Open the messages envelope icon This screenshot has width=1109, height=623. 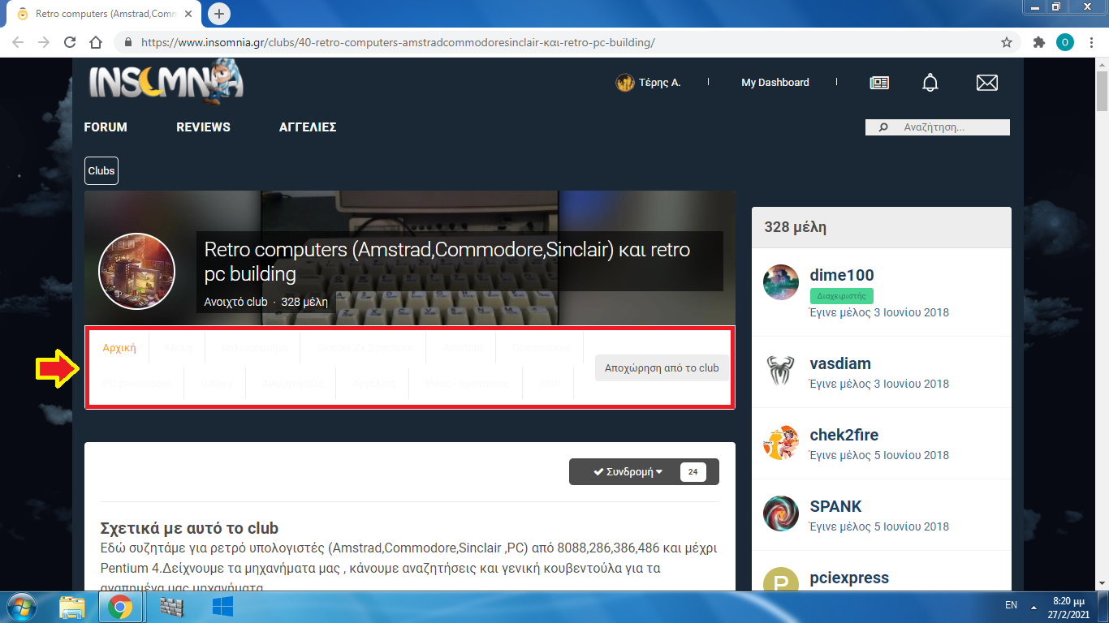[x=986, y=83]
